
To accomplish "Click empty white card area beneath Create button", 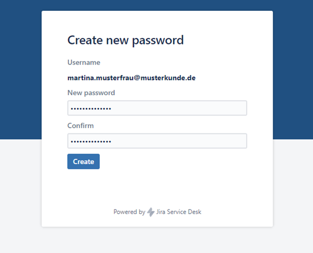I will [x=157, y=188].
